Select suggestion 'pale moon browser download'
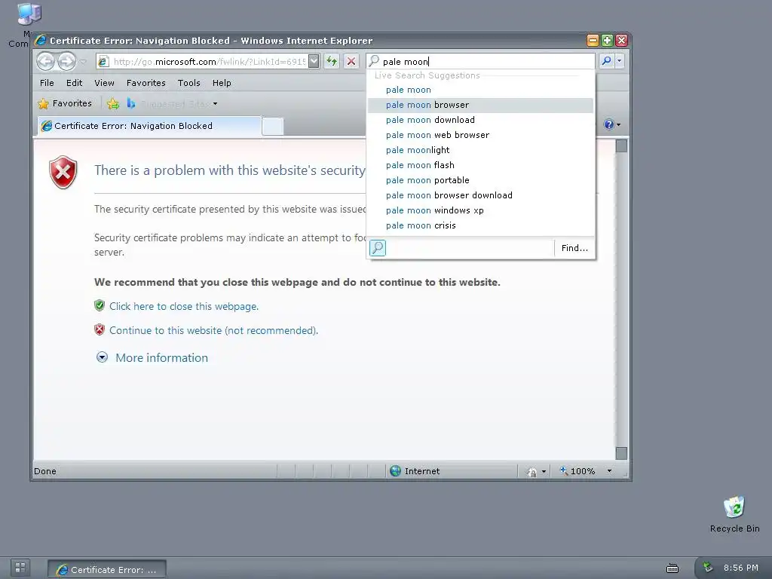This screenshot has width=772, height=579. [480, 195]
